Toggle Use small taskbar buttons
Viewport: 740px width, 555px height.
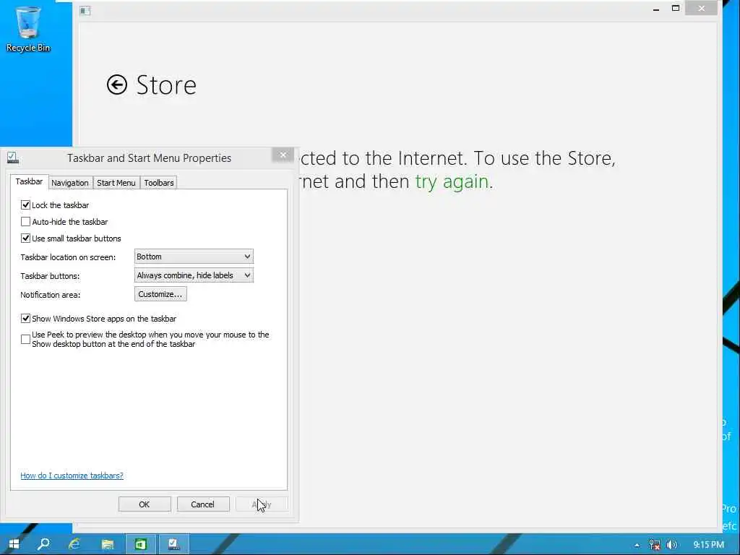25,238
